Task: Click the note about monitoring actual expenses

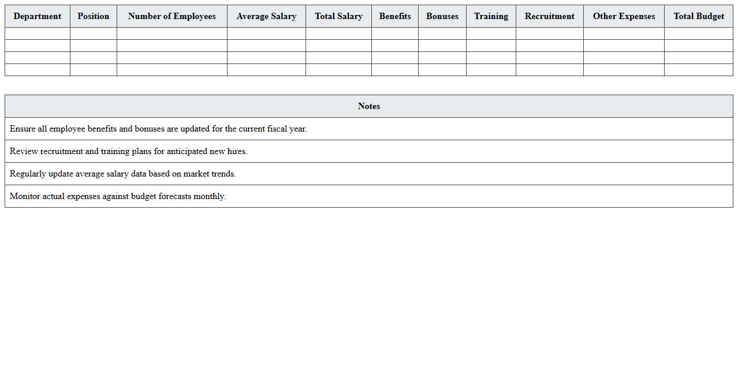Action: click(x=118, y=196)
